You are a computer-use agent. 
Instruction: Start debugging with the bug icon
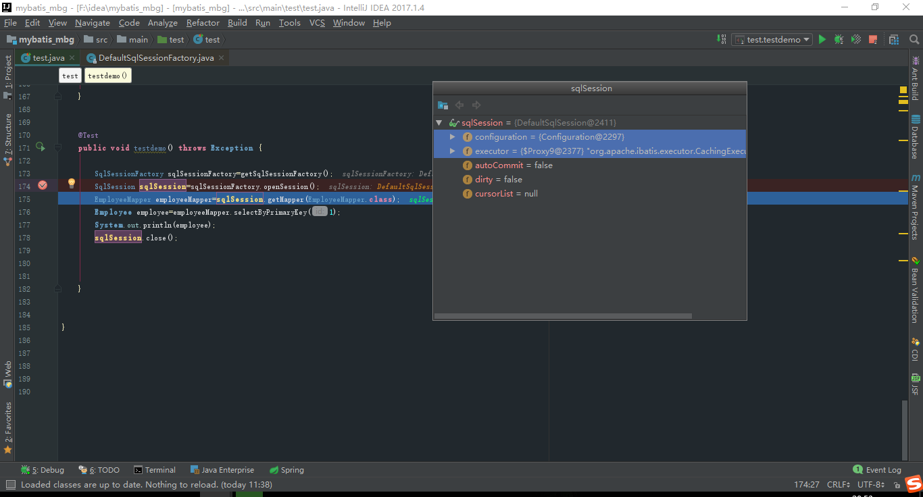(838, 39)
